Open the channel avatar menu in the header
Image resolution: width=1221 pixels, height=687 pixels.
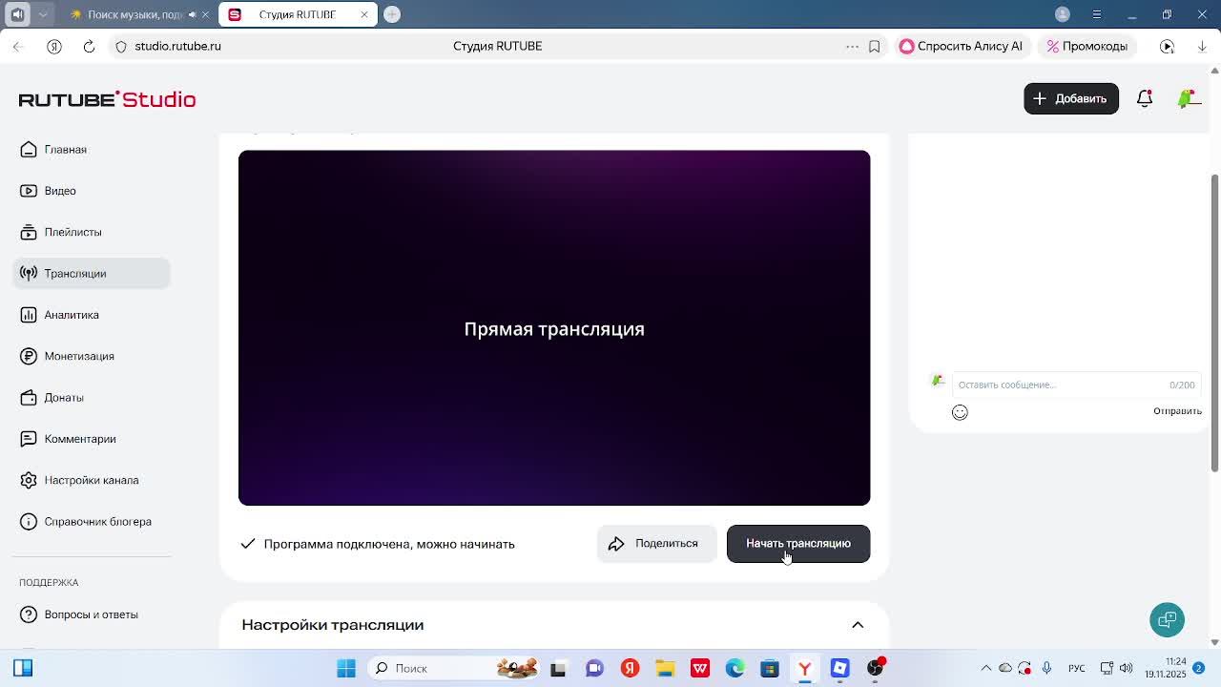pos(1188,98)
